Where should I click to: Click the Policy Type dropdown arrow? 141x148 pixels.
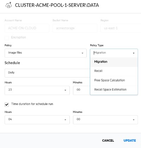(134, 53)
